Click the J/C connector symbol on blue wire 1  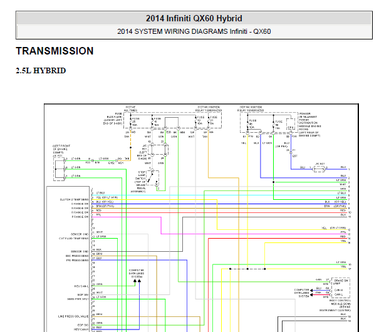(319, 169)
